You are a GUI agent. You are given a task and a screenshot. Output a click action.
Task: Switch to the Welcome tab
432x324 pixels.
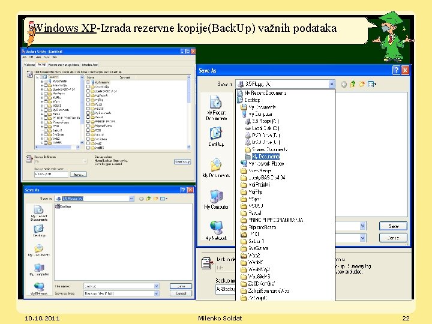29,65
